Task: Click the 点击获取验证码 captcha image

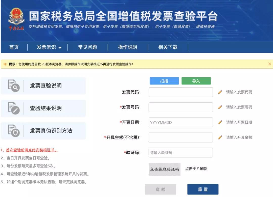Action: (x=164, y=169)
